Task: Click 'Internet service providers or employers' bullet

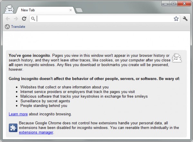Action: click(x=78, y=92)
